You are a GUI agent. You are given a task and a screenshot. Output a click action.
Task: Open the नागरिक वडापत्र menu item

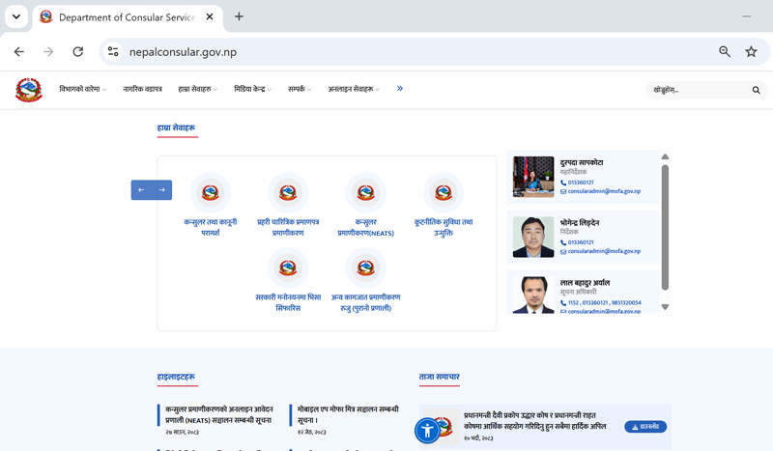[x=142, y=89]
